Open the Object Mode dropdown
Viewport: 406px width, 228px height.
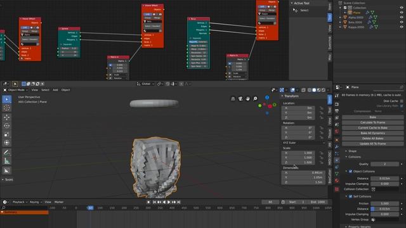point(16,90)
